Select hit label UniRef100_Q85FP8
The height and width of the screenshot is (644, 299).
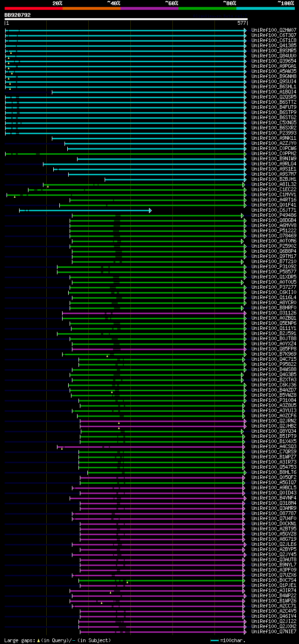pos(274,349)
